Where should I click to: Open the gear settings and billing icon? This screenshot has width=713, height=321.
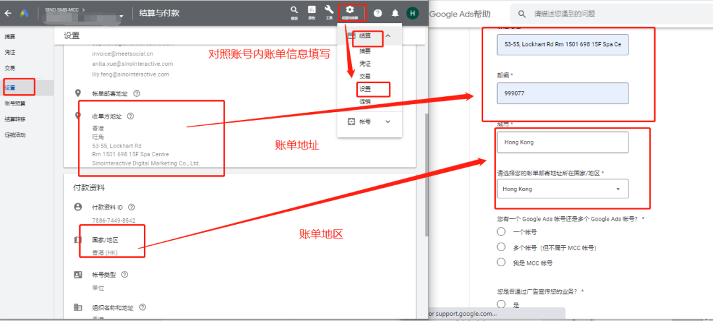(x=350, y=10)
